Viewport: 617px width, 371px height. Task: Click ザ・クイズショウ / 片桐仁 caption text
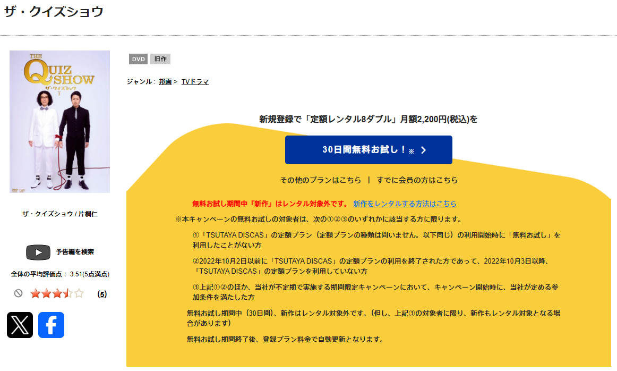pyautogui.click(x=60, y=214)
